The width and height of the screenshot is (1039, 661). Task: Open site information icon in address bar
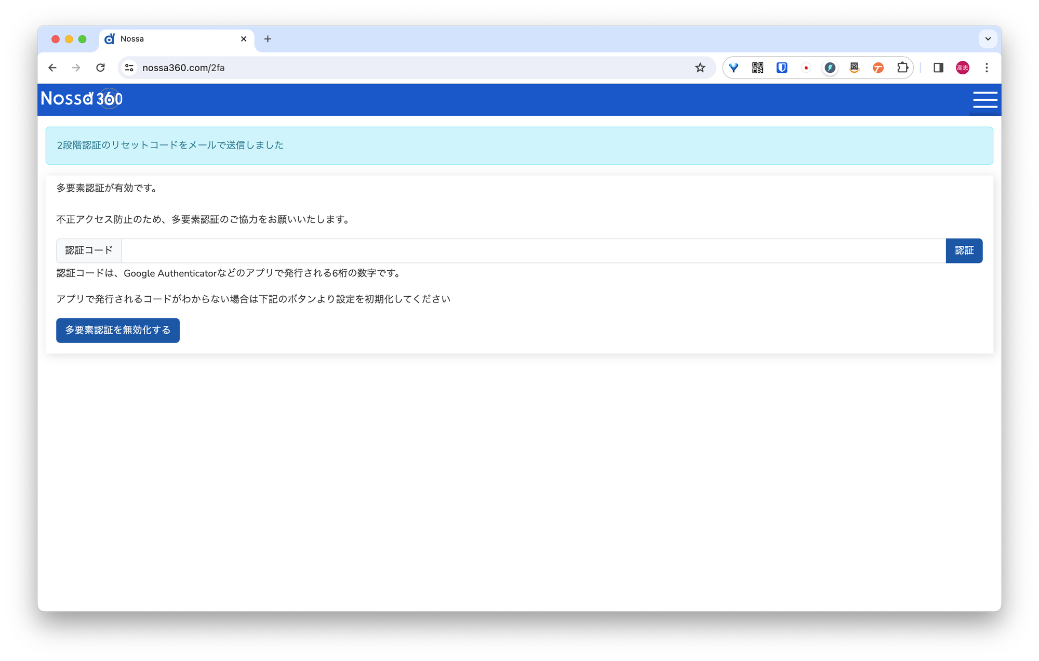(129, 68)
